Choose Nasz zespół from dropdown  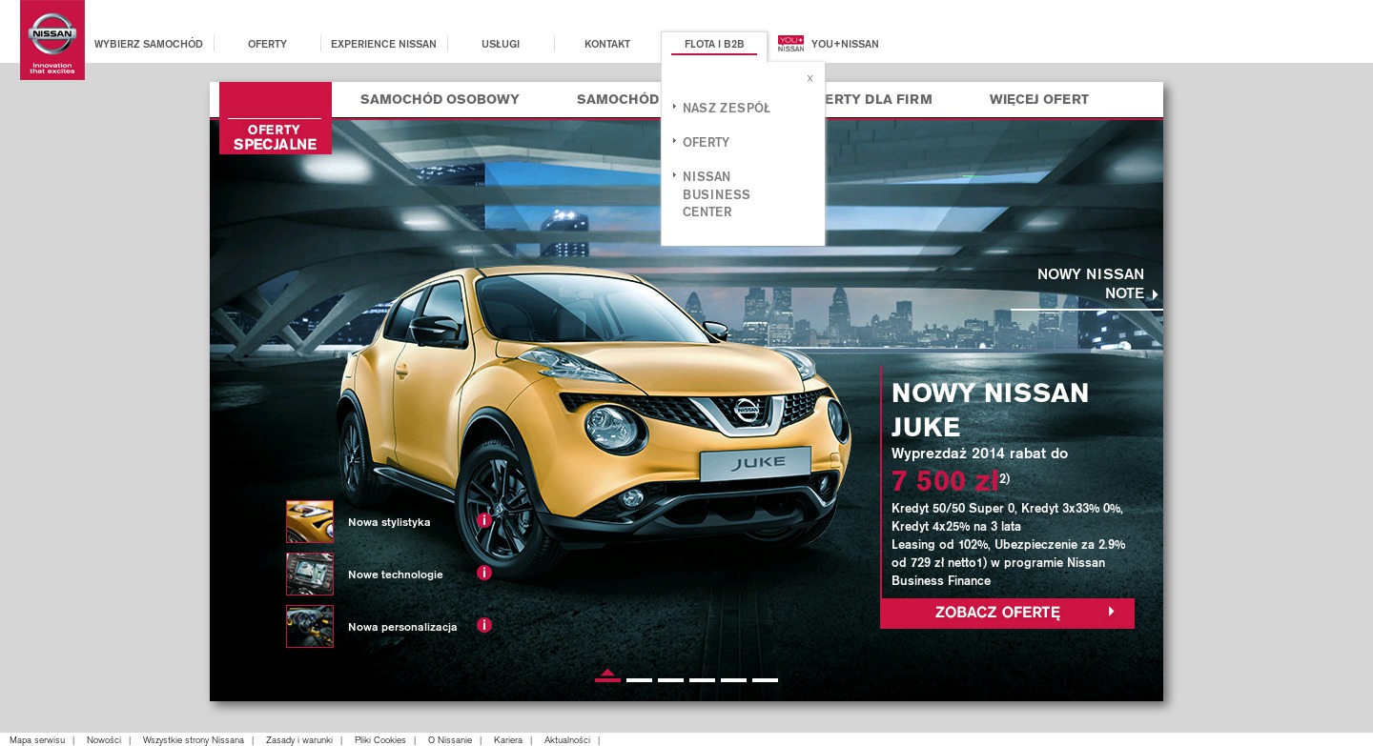coord(726,109)
